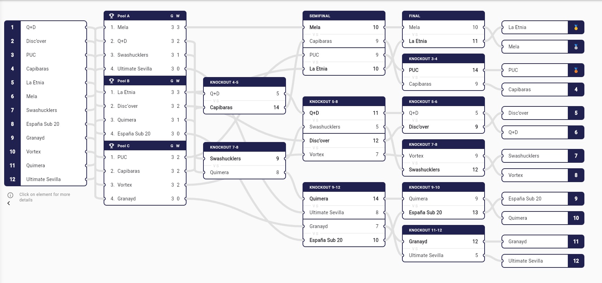This screenshot has width=602, height=283.
Task: Click España Sub 20 in final rank 9
Action: (535, 199)
